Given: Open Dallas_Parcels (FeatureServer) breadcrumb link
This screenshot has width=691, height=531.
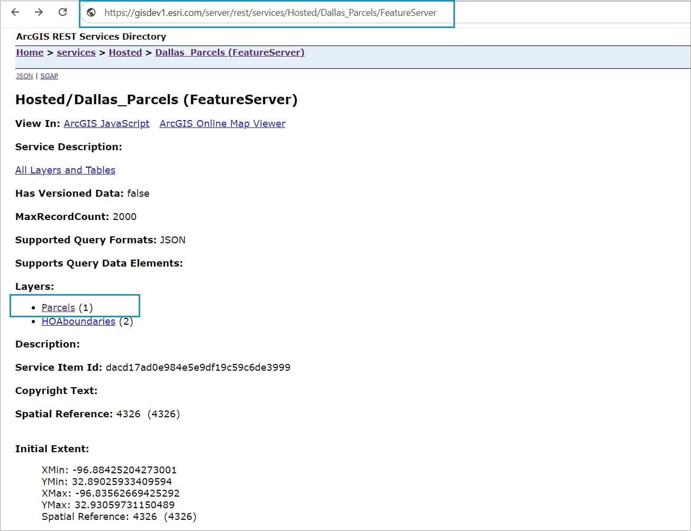Looking at the screenshot, I should [230, 52].
